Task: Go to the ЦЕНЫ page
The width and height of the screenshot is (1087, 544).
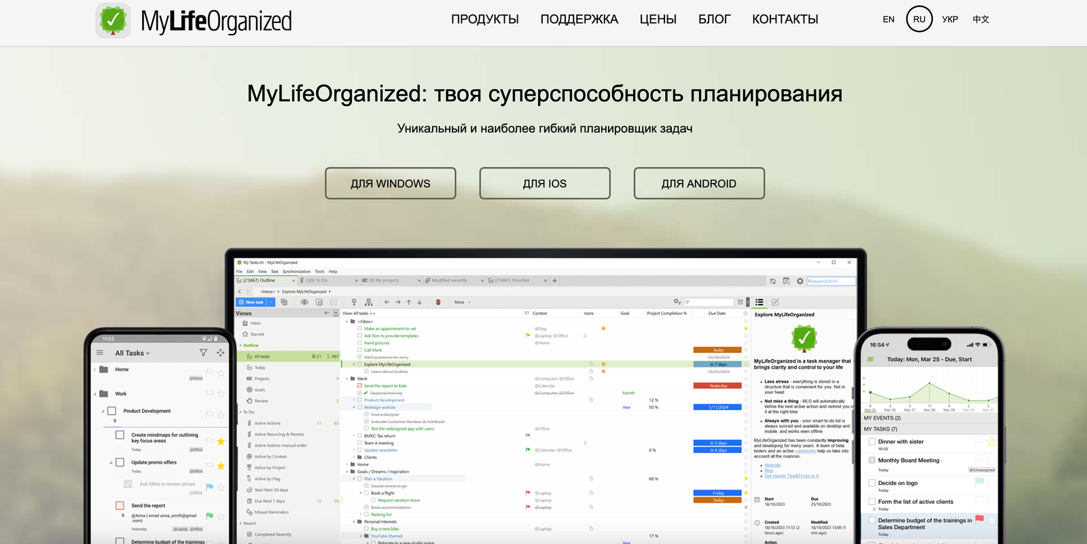Action: click(658, 20)
